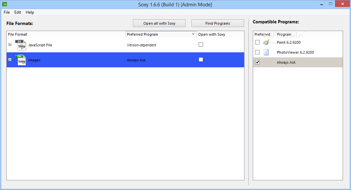Minimize the Soxy window
Screen dimensions: 351x190
point(322,4)
